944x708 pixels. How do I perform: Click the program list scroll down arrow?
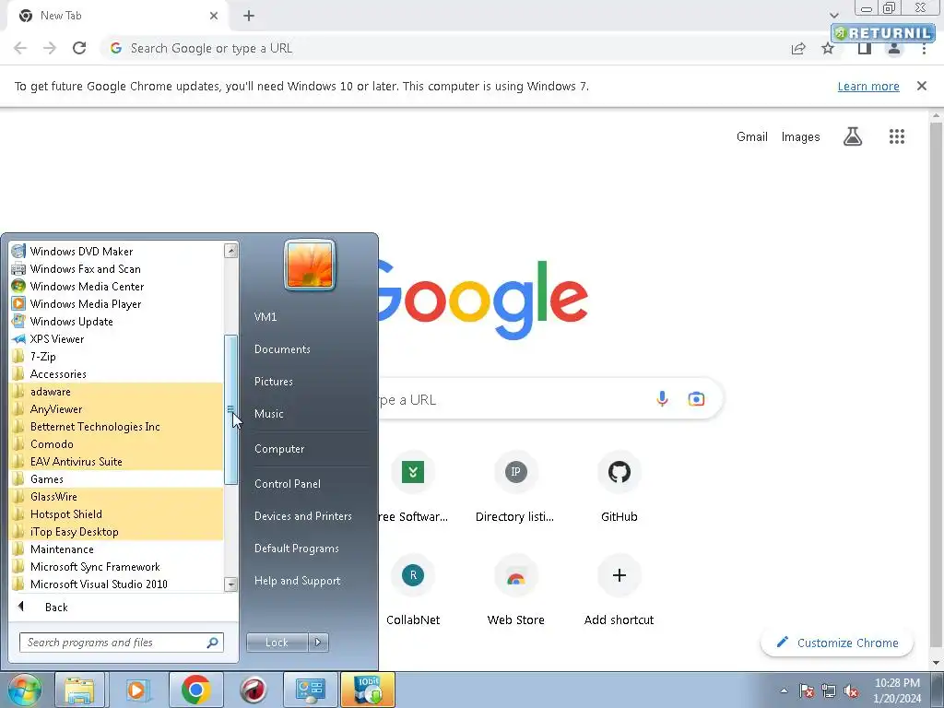(230, 584)
